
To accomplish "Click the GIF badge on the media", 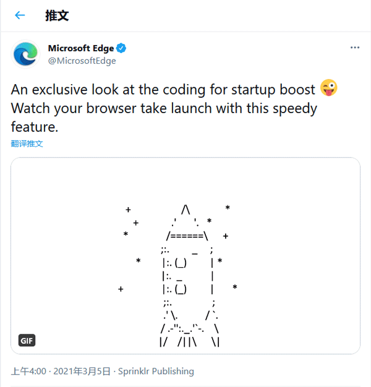I will coord(27,341).
